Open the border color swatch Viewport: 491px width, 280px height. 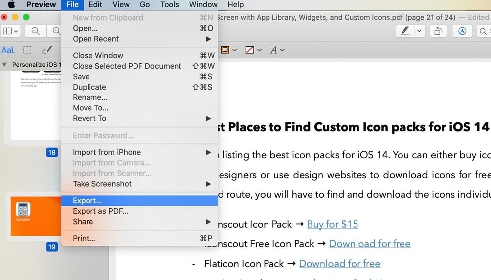coord(225,50)
